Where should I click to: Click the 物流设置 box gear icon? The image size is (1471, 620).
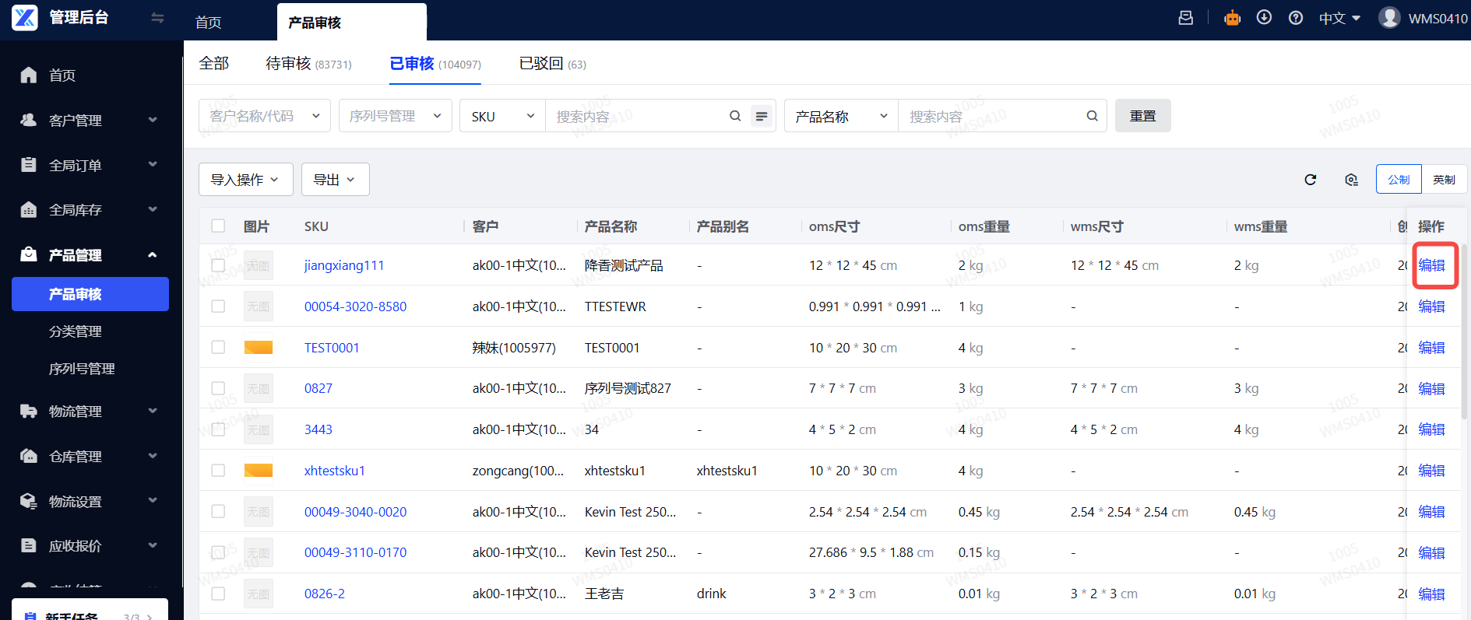point(29,501)
